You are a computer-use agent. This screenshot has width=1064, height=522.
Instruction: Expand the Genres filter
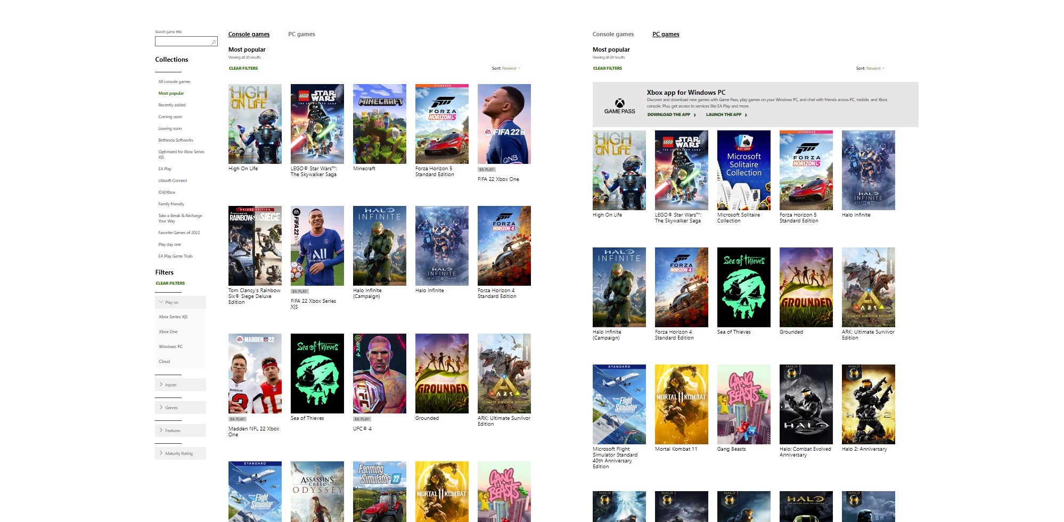(171, 408)
